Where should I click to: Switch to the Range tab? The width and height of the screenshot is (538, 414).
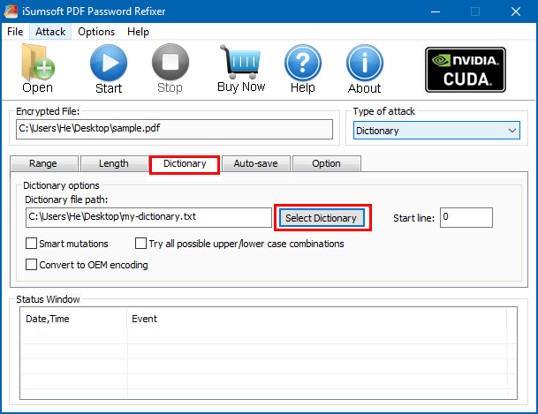[44, 163]
